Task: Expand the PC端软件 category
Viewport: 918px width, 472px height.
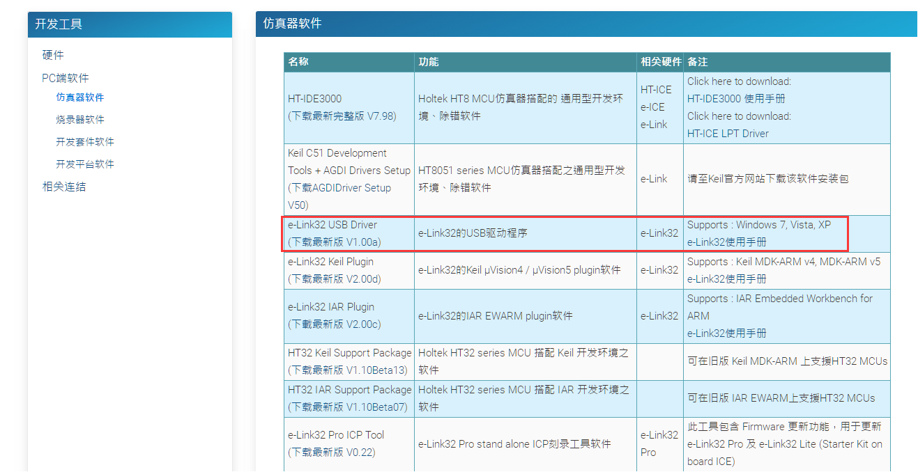Action: click(64, 77)
